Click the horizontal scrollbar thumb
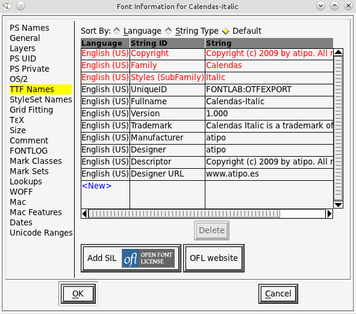 (184, 213)
